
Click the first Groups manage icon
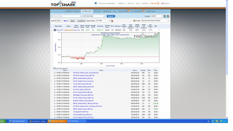pyautogui.click(x=165, y=16)
